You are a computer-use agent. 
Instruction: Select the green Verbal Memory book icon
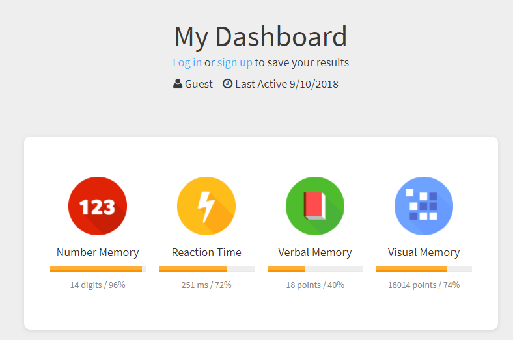pos(315,206)
